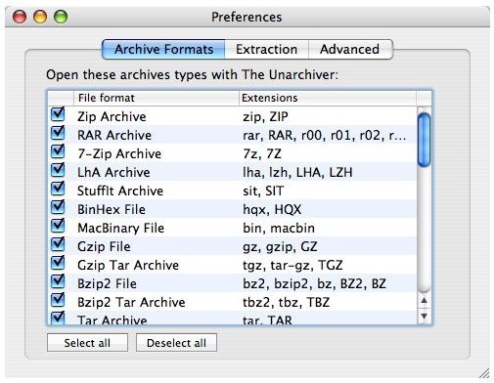Disable the 7-Zip Archive checkbox
Screen dimensions: 494x383
[58, 151]
